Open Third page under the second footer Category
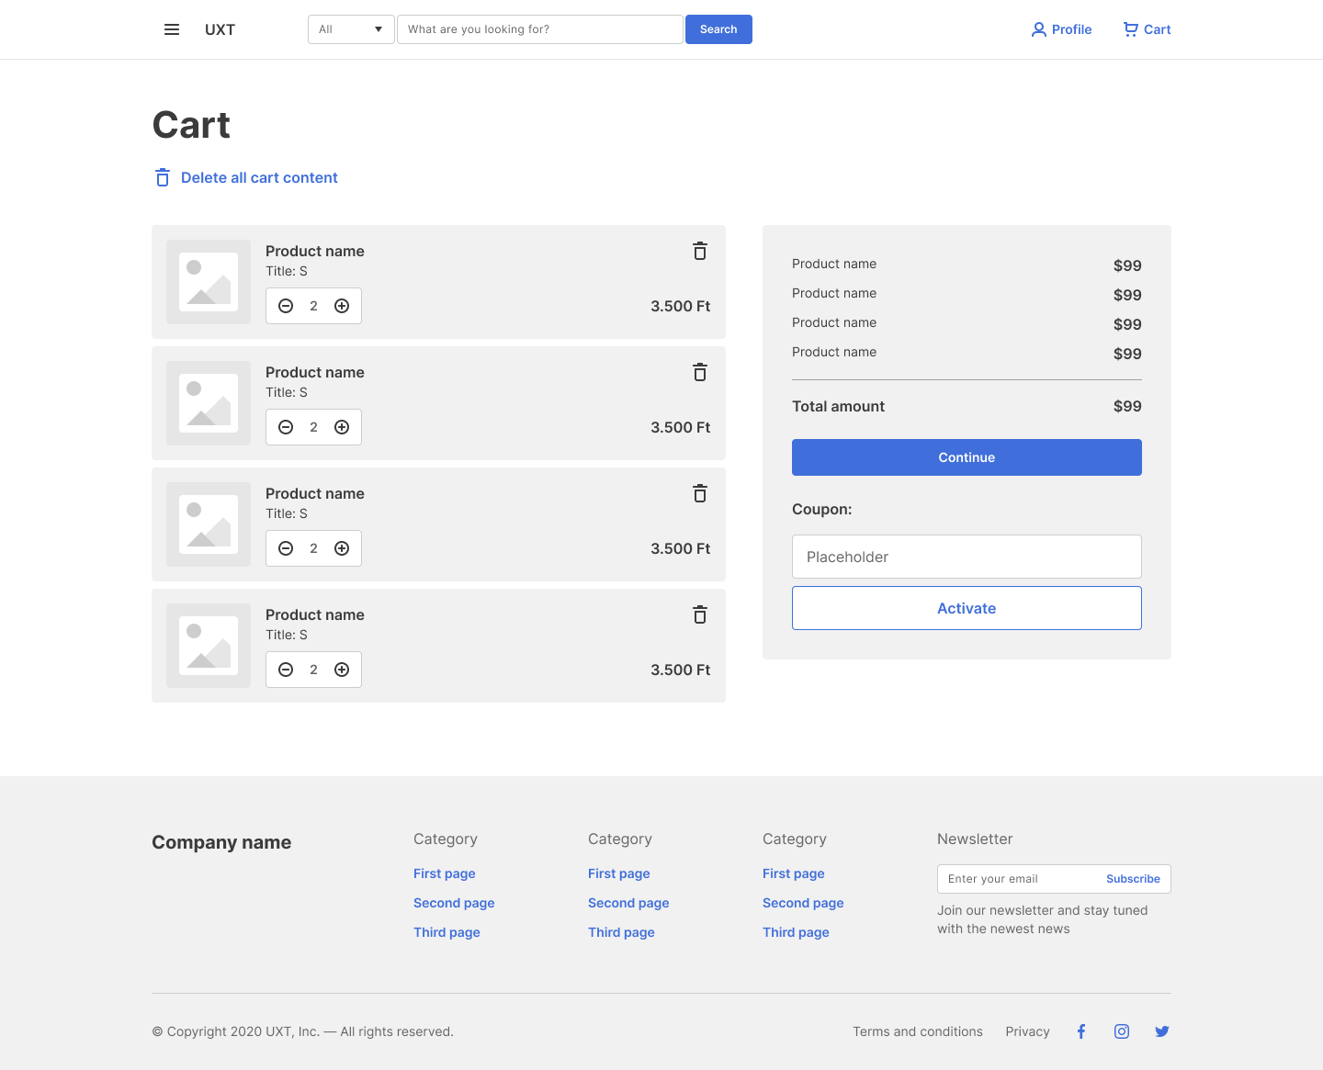The width and height of the screenshot is (1323, 1070). (x=621, y=932)
